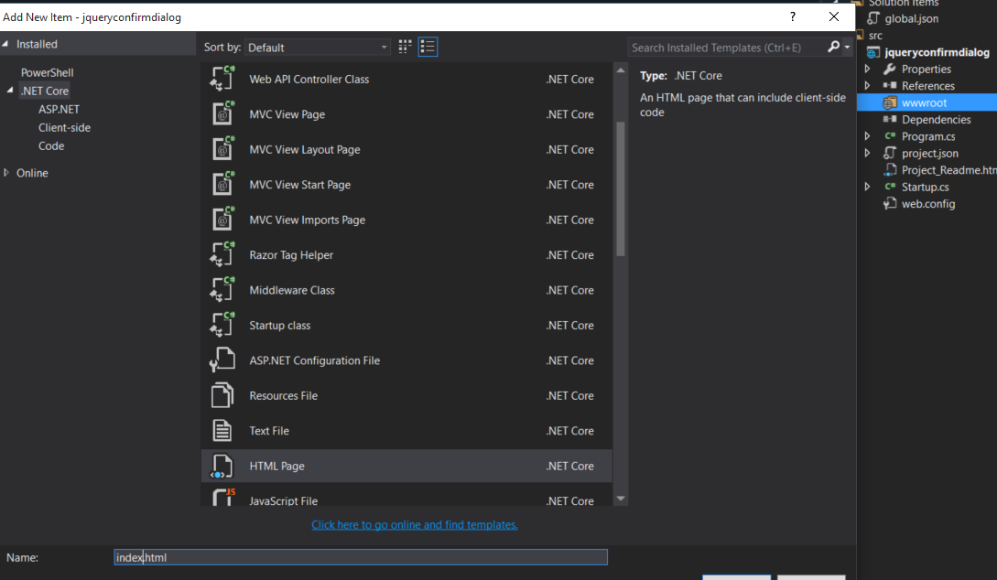This screenshot has width=997, height=580.
Task: Expand the project.json node
Action: pyautogui.click(x=867, y=153)
